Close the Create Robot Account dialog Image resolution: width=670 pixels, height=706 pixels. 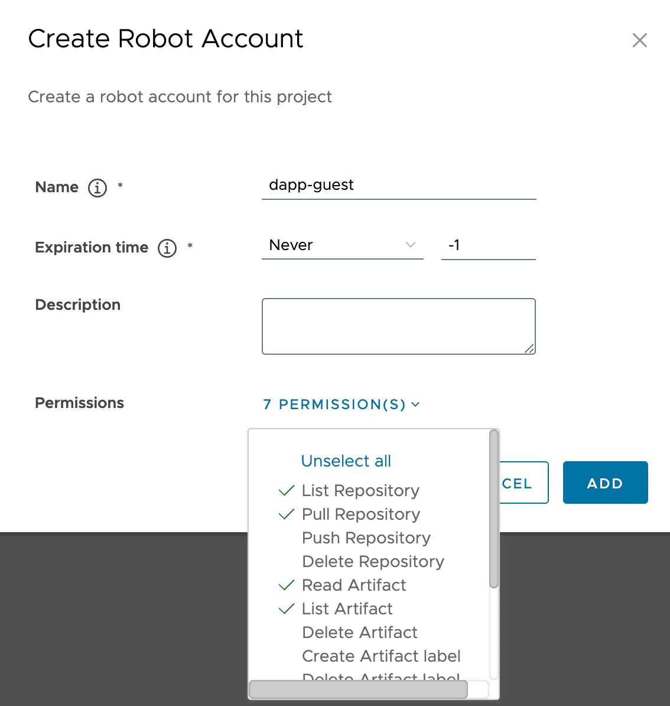click(x=640, y=40)
